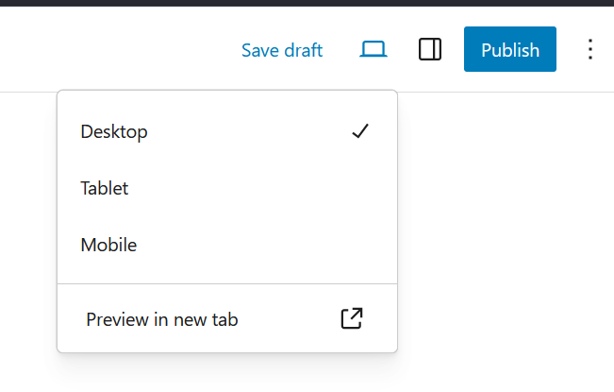Click the external link arrow icon
The height and width of the screenshot is (392, 614).
pyautogui.click(x=351, y=319)
